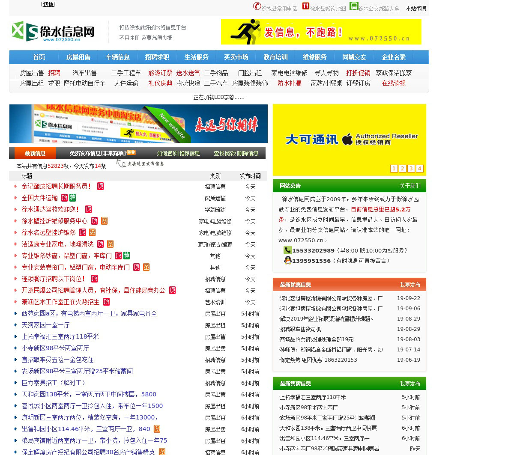
Task: Click the 图 badge beside 徐水壁挂炉维修服务中心
Action: [x=104, y=221]
